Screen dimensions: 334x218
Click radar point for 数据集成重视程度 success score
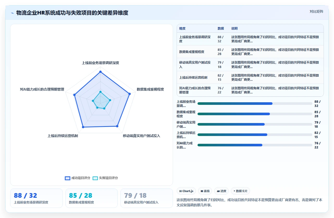click(129, 94)
